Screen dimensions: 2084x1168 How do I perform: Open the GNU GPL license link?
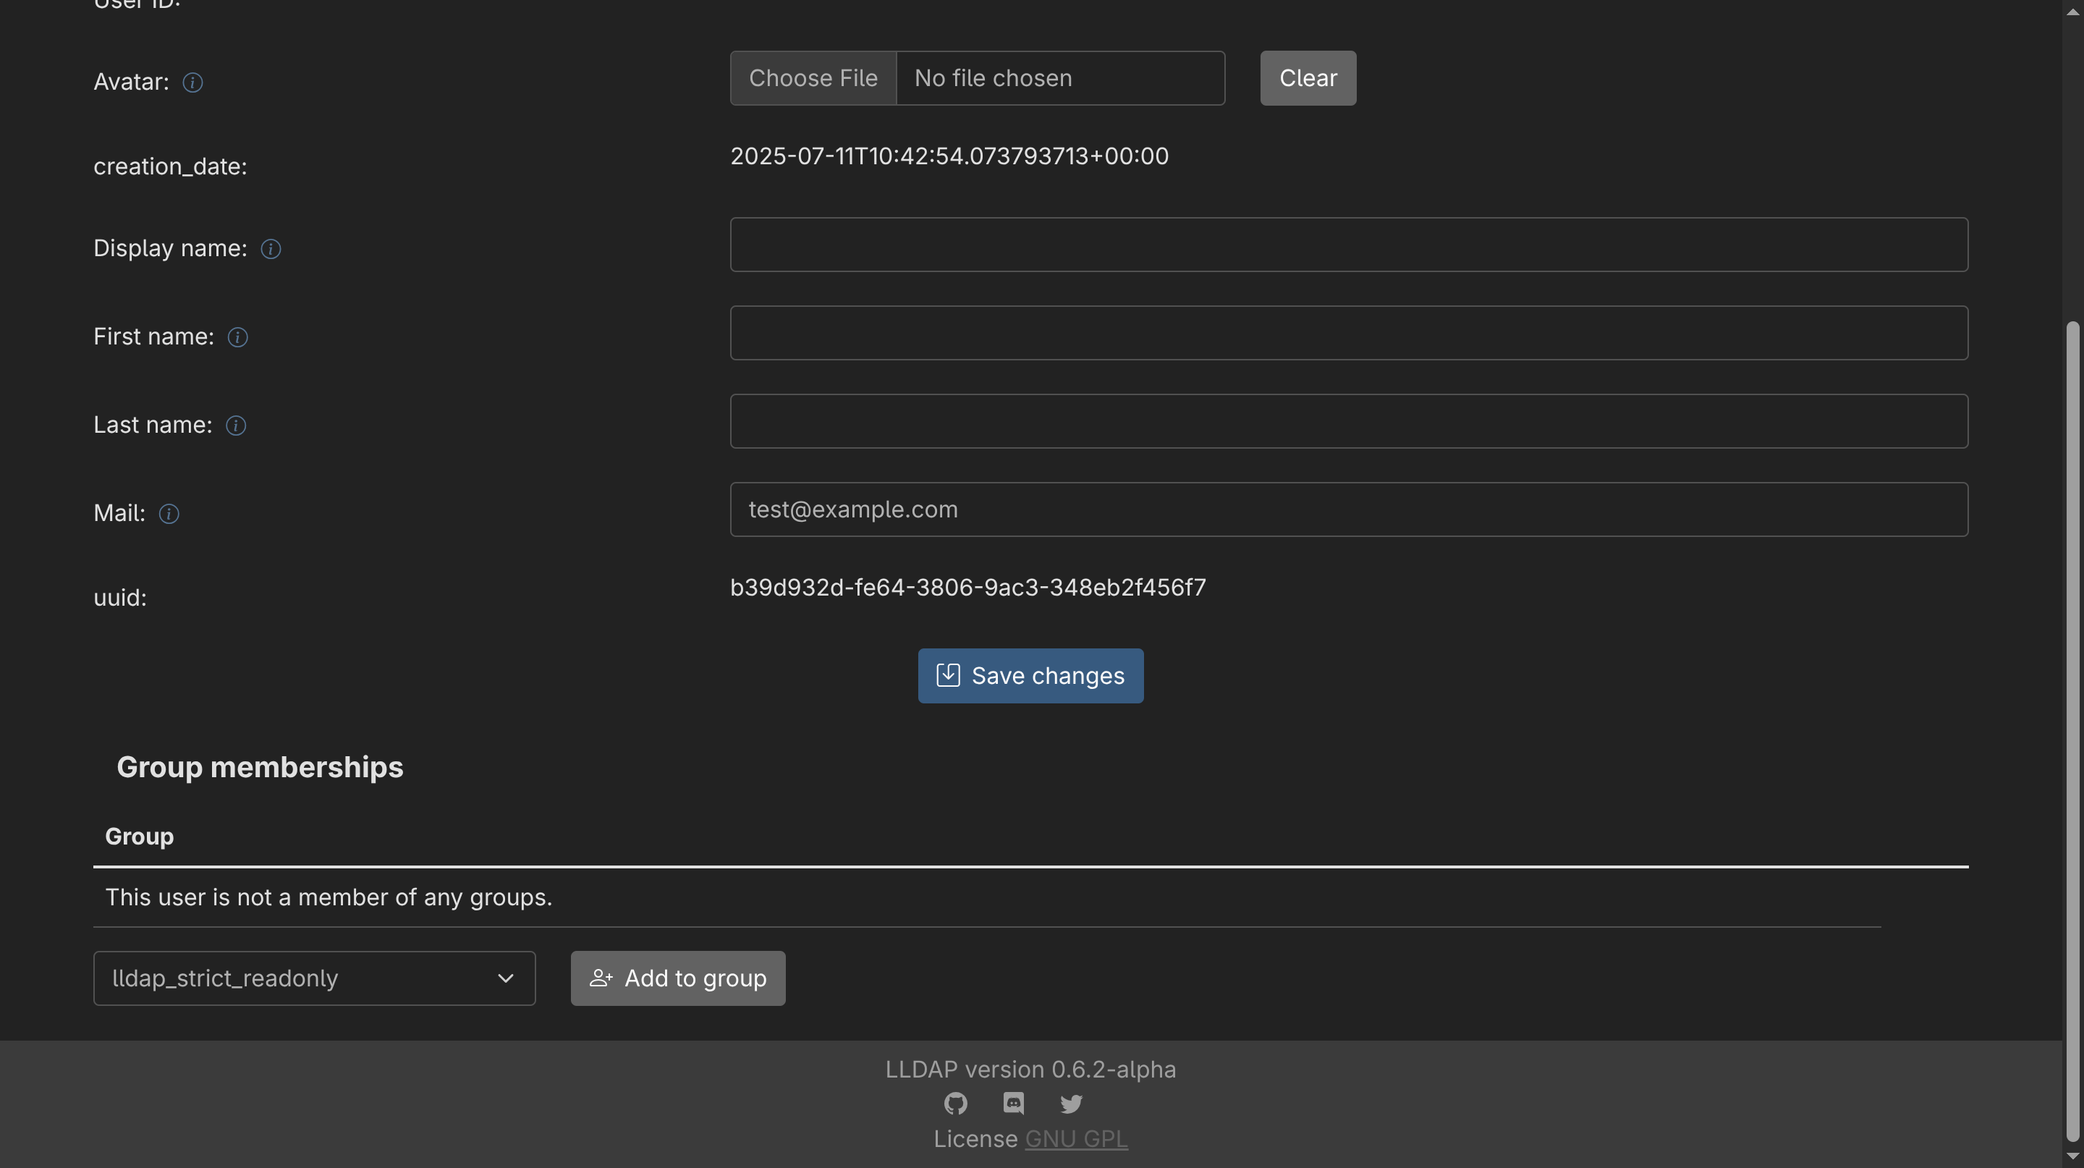(x=1076, y=1139)
